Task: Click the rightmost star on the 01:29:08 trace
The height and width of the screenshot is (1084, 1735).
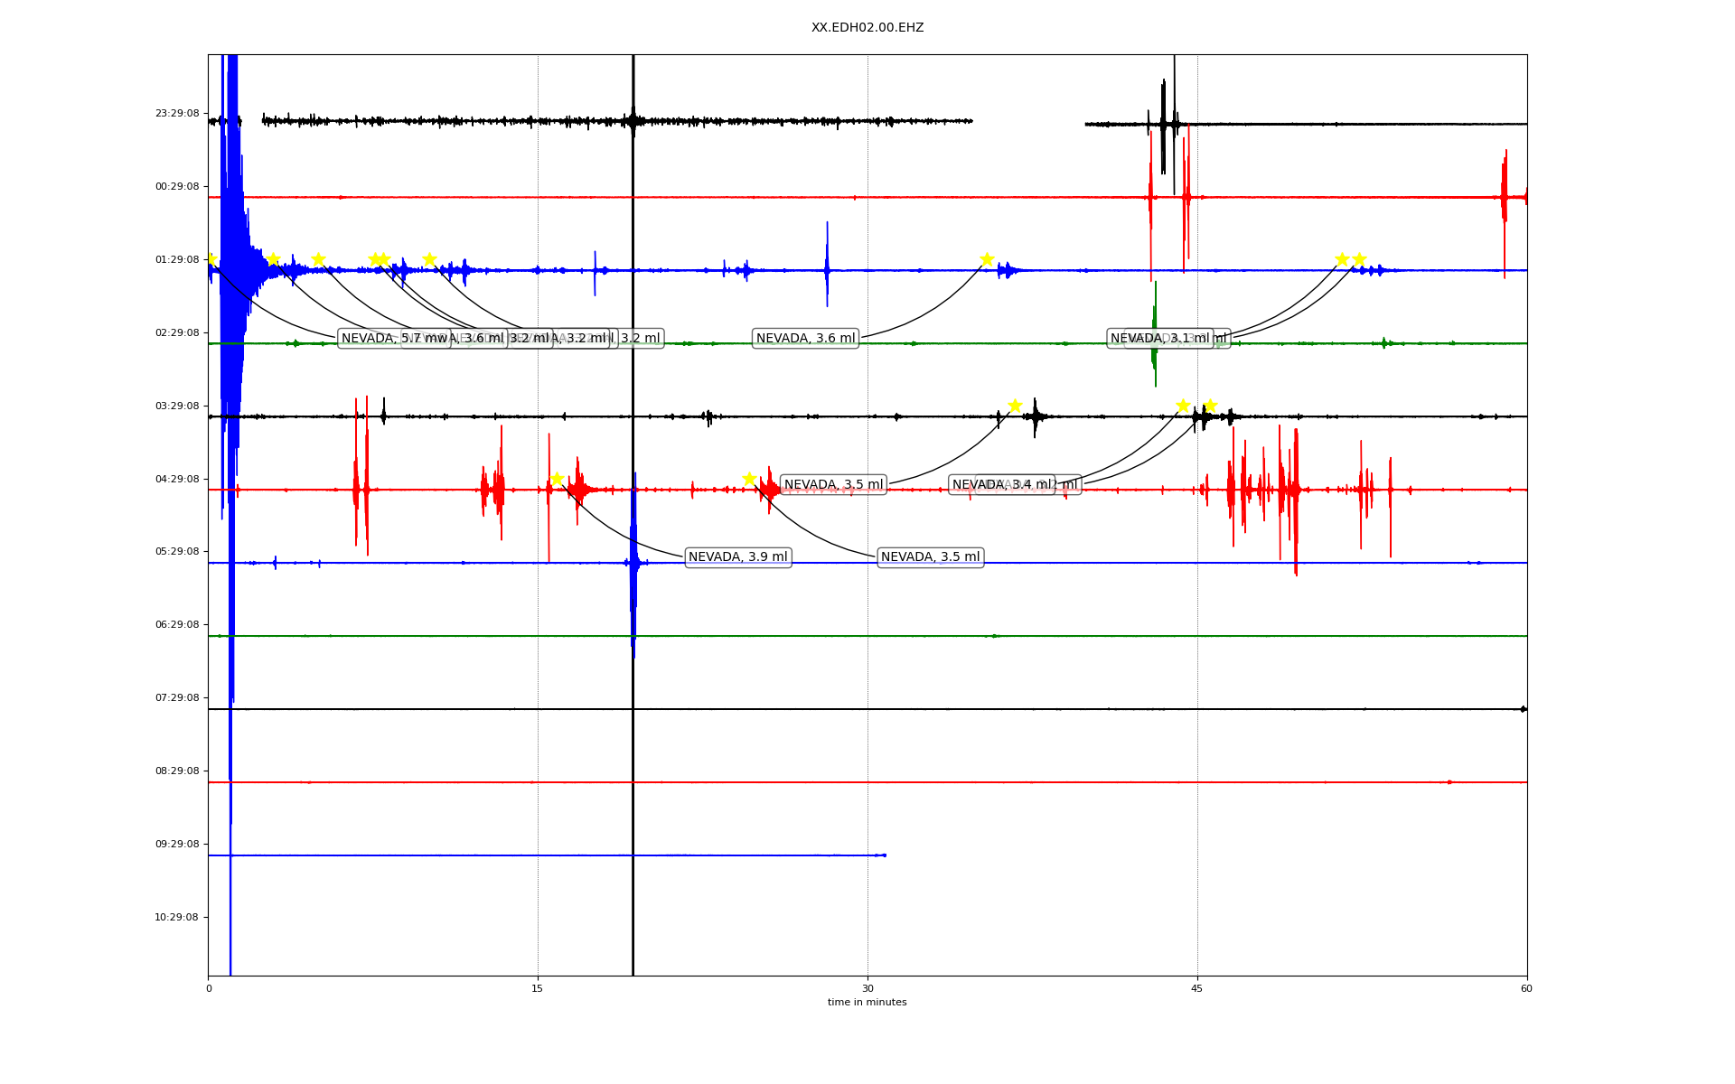Action: click(x=1359, y=259)
